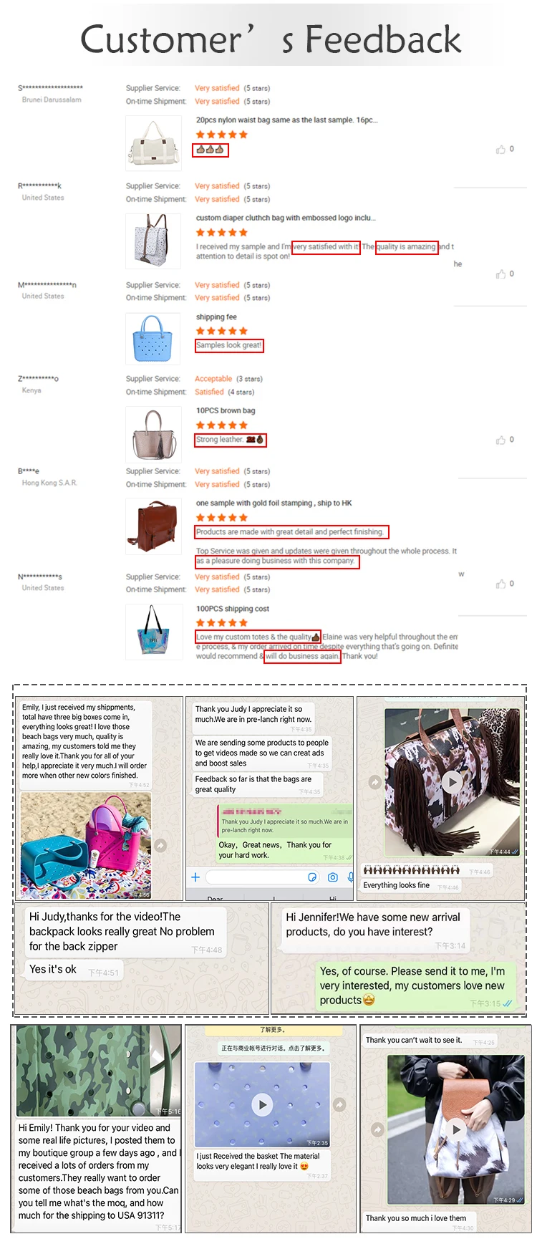Open the white nylon waist bag thumbnail
The width and height of the screenshot is (537, 1249).
pyautogui.click(x=153, y=143)
